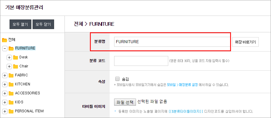Click the 모두 닫기 button
This screenshot has height=118, width=271.
pyautogui.click(x=43, y=24)
